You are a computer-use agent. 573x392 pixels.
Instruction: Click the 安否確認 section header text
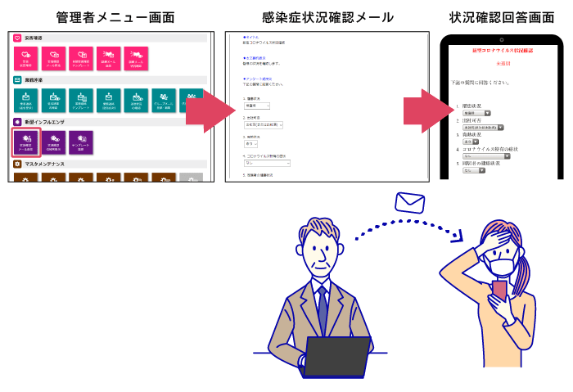pyautogui.click(x=34, y=38)
